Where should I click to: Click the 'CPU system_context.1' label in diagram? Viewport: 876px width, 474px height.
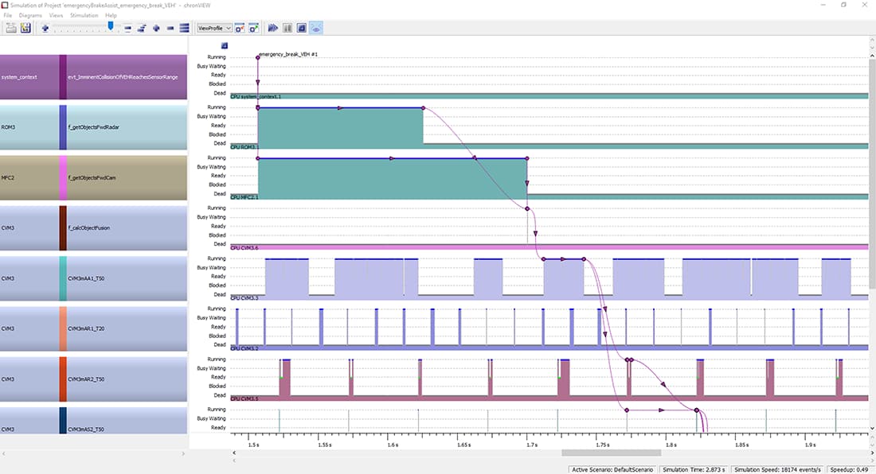256,96
